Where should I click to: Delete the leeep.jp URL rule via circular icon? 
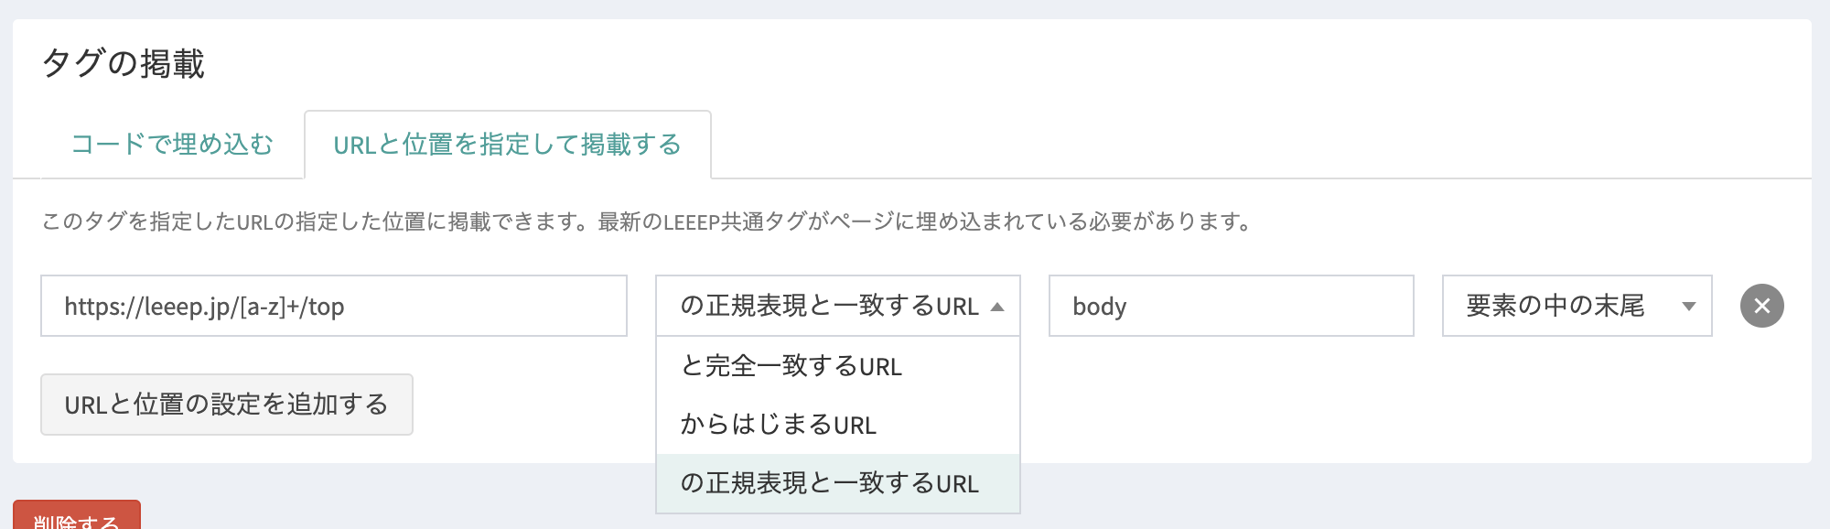tap(1761, 306)
